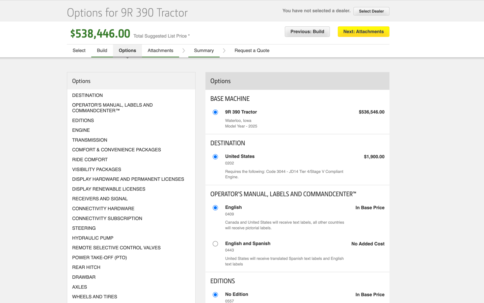Viewport: 484px width, 303px height.
Task: Go back with Previous: Build button
Action: point(307,32)
